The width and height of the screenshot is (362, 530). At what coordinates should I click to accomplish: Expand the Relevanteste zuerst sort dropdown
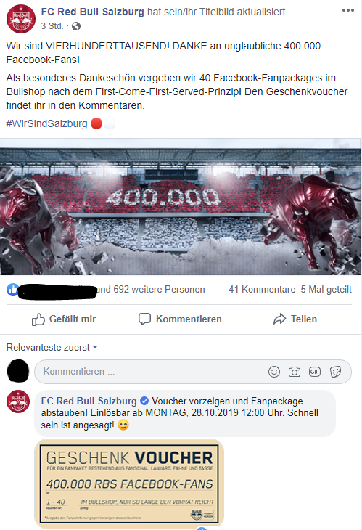click(x=52, y=348)
